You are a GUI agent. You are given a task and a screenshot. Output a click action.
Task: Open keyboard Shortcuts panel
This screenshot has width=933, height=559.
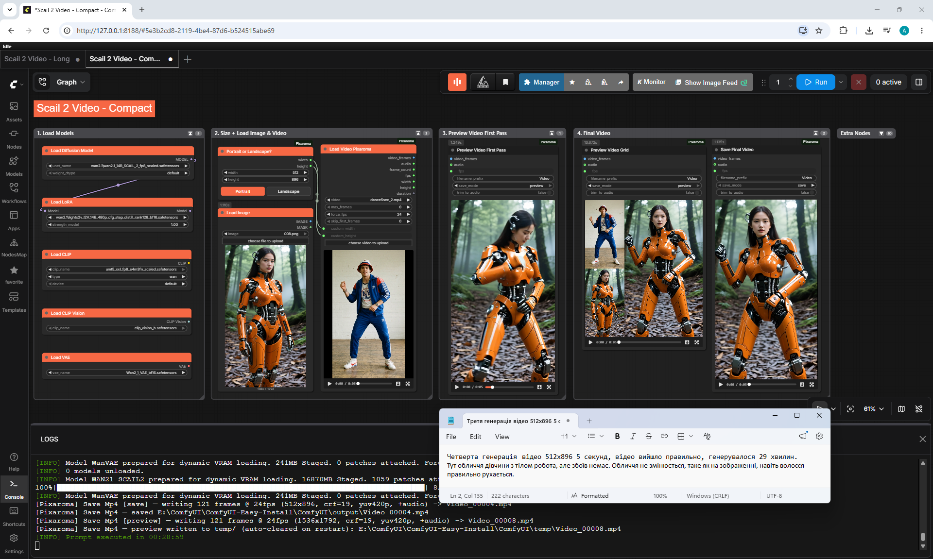pos(14,516)
